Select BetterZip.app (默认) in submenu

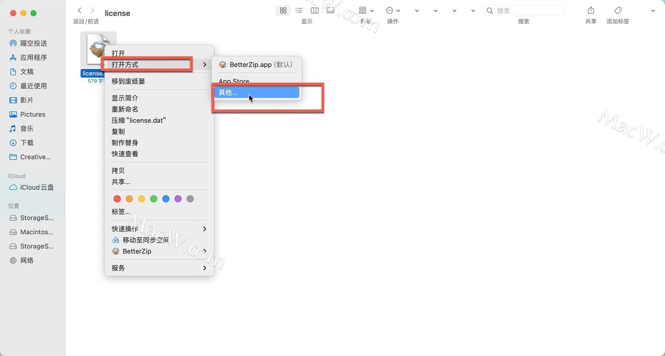256,65
